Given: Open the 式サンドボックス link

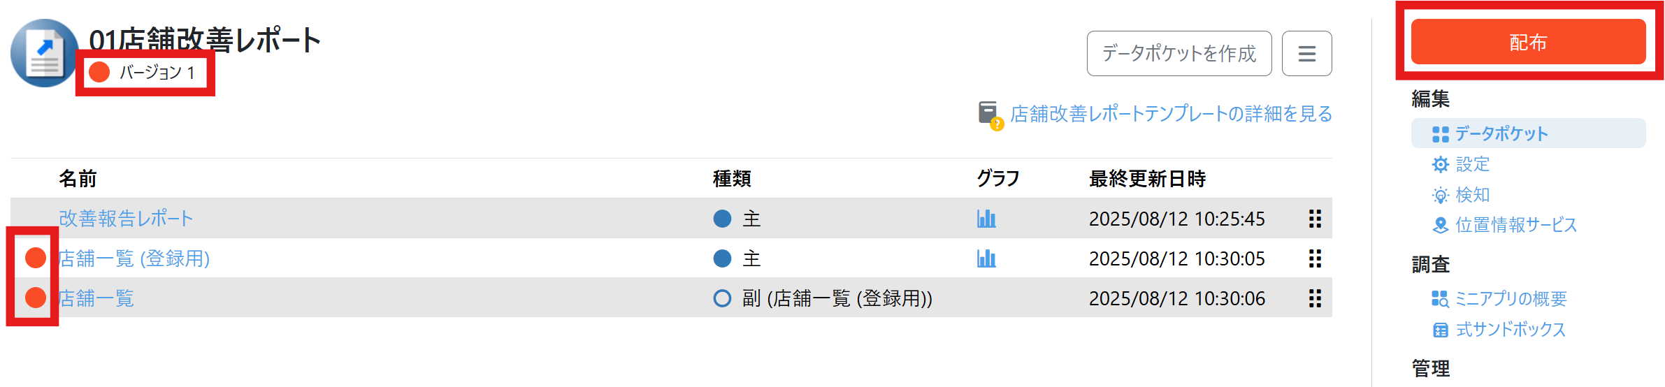Looking at the screenshot, I should point(1510,329).
